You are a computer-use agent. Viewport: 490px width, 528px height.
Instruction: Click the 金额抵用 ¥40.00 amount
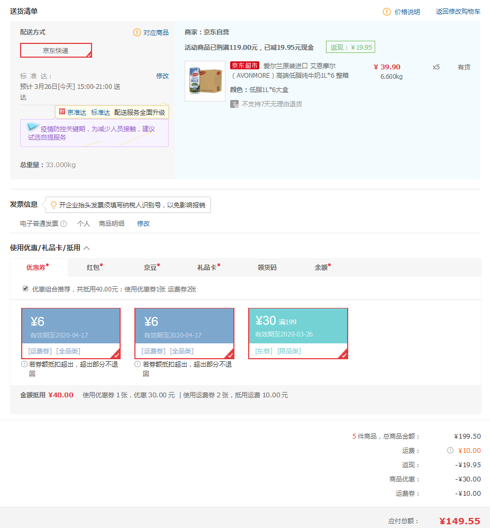61,395
